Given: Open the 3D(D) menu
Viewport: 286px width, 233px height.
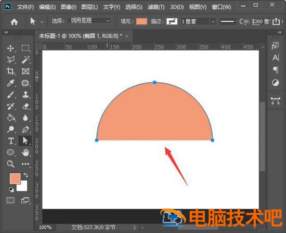Looking at the screenshot, I should point(177,7).
